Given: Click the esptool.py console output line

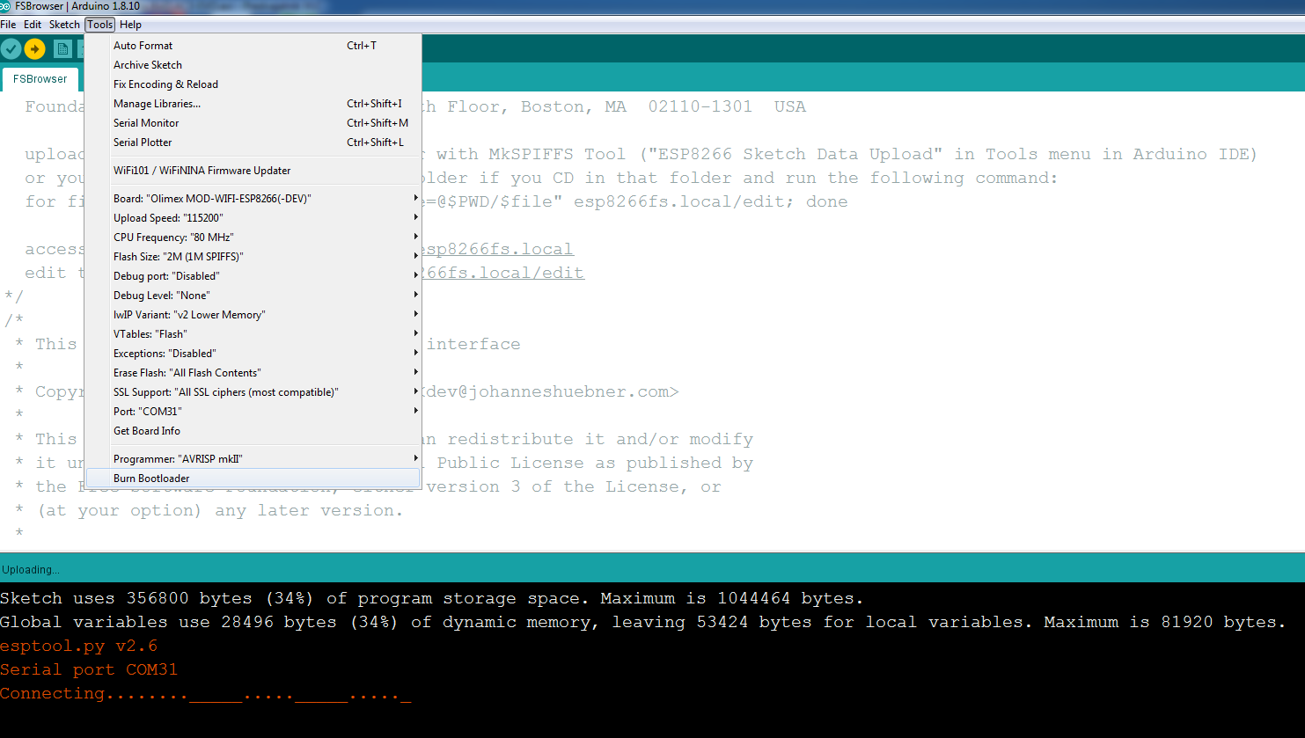Looking at the screenshot, I should 79,647.
